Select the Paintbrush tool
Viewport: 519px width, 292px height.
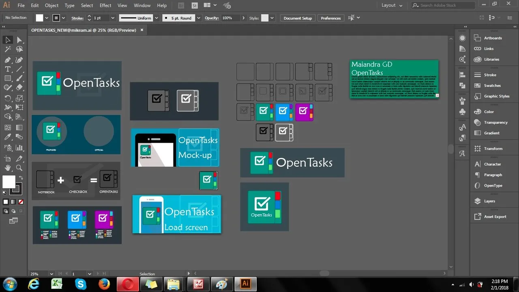pos(19,78)
